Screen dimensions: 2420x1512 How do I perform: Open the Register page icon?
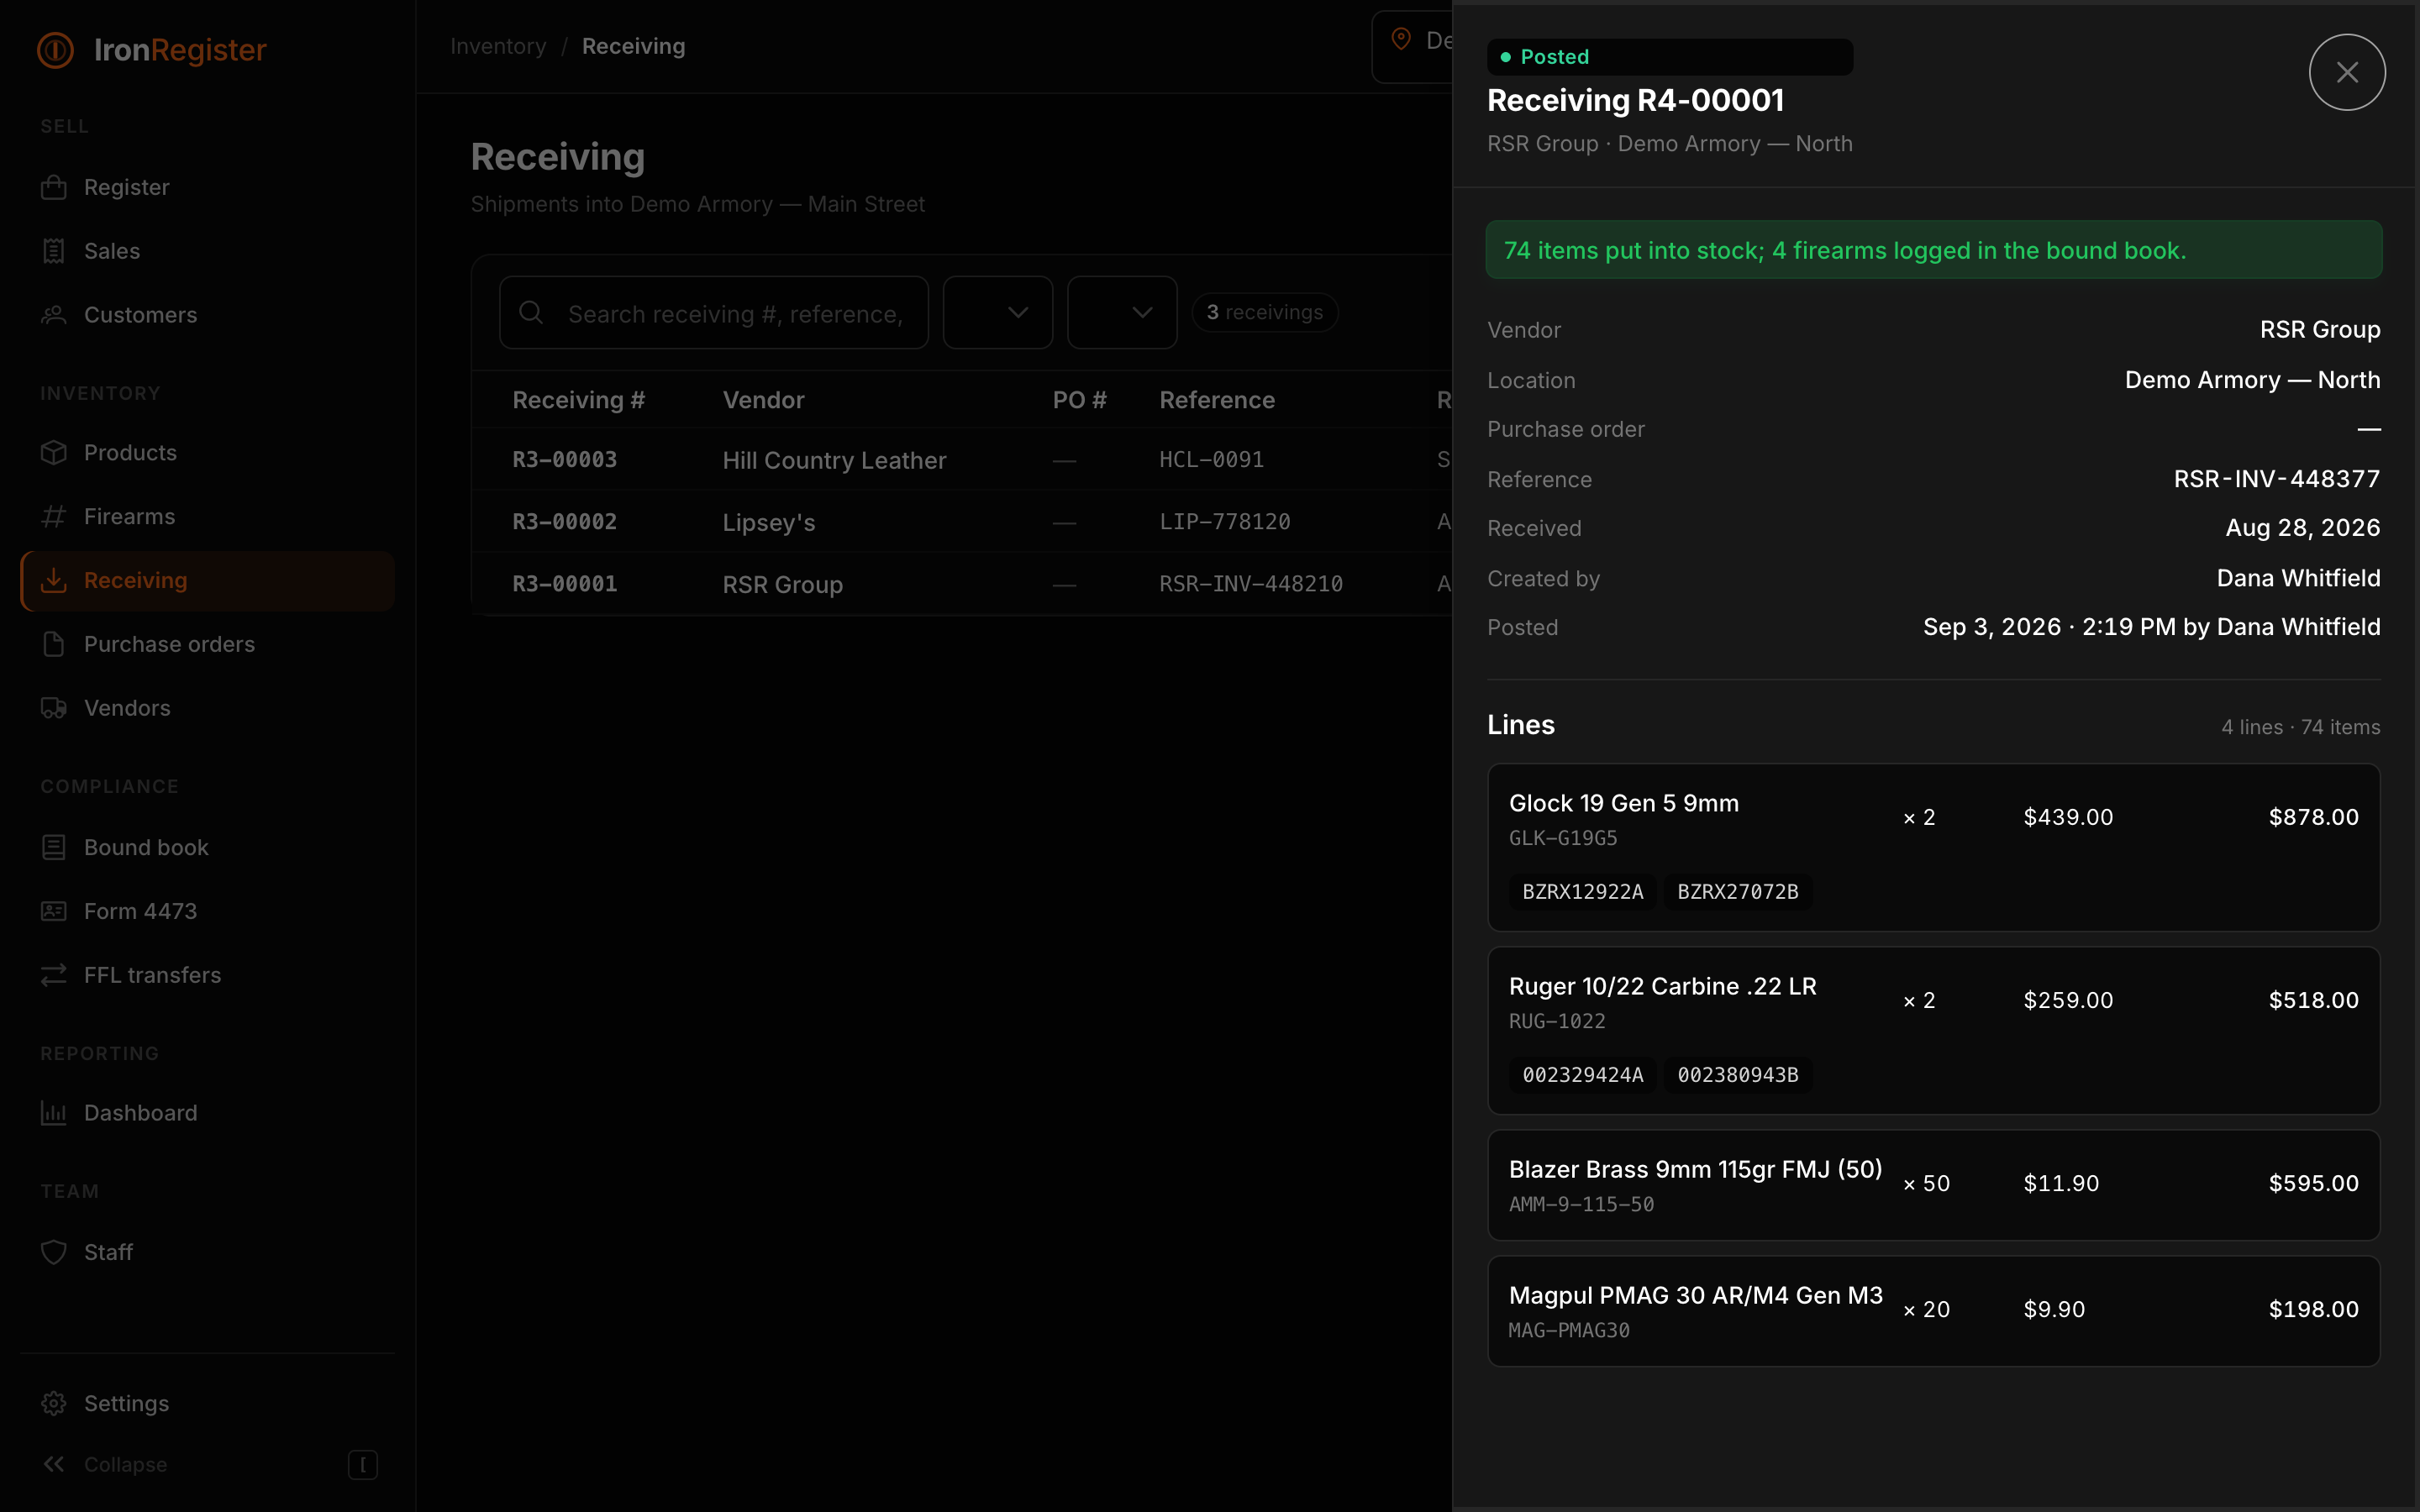(x=54, y=187)
